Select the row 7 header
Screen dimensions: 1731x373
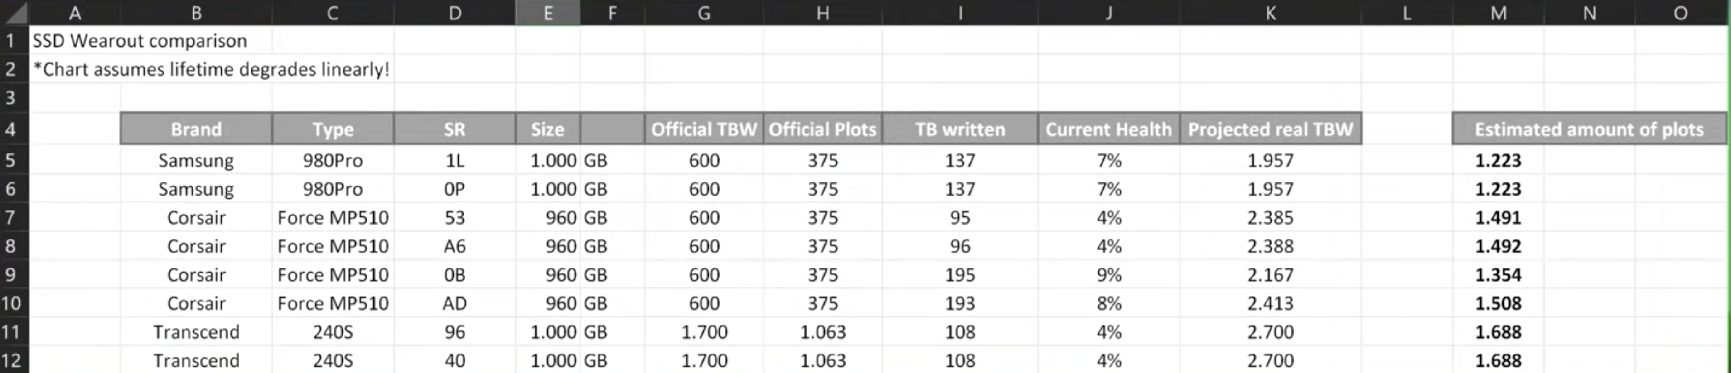(x=11, y=217)
